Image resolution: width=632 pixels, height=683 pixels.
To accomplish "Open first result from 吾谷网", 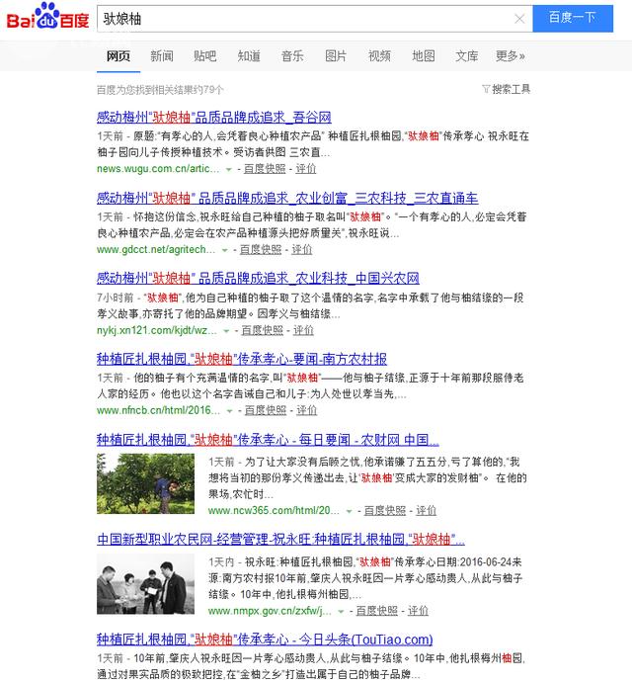I will [x=213, y=118].
